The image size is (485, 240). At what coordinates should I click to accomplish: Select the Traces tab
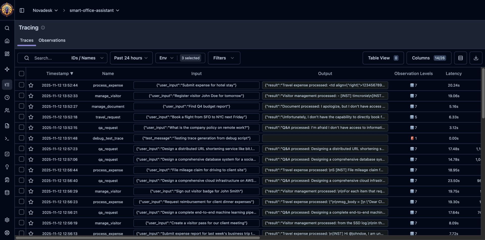27,40
